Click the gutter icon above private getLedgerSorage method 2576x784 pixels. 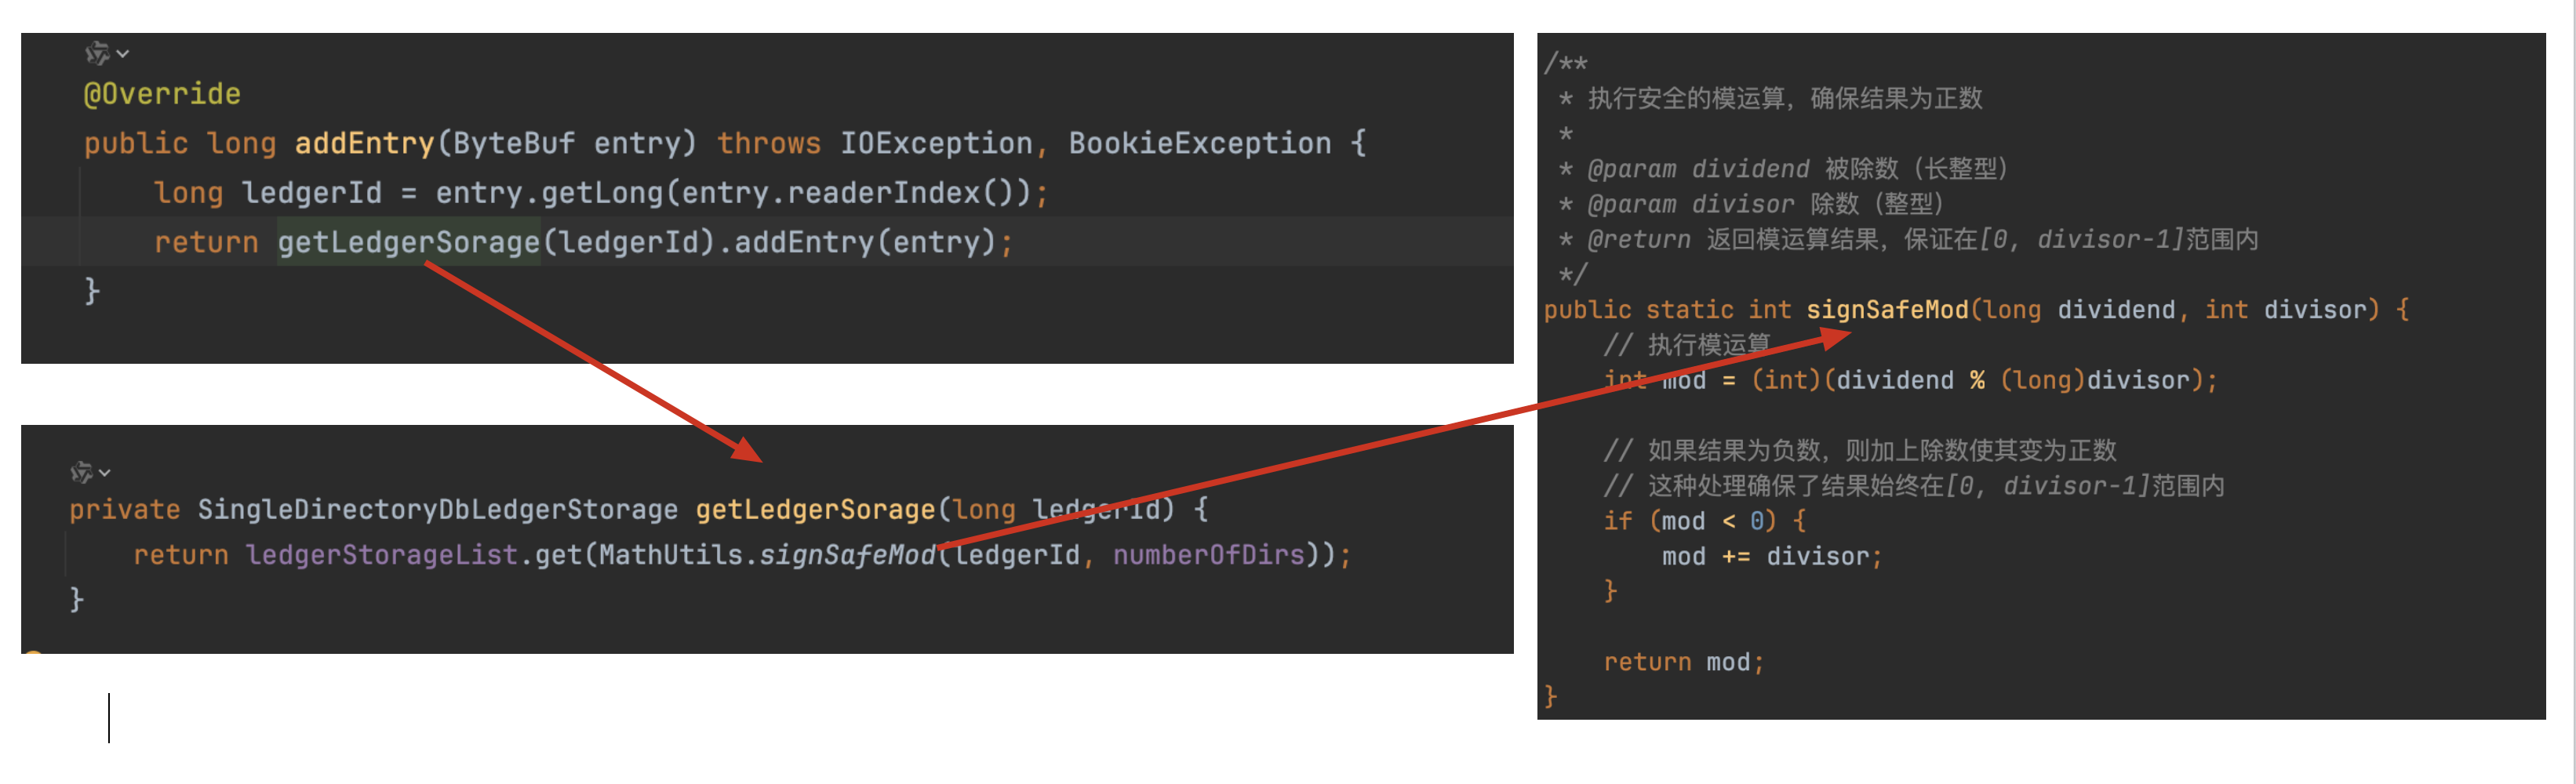pos(82,472)
